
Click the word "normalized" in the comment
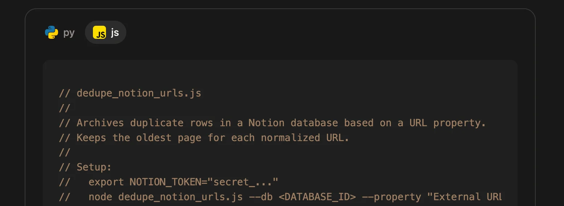click(x=290, y=138)
